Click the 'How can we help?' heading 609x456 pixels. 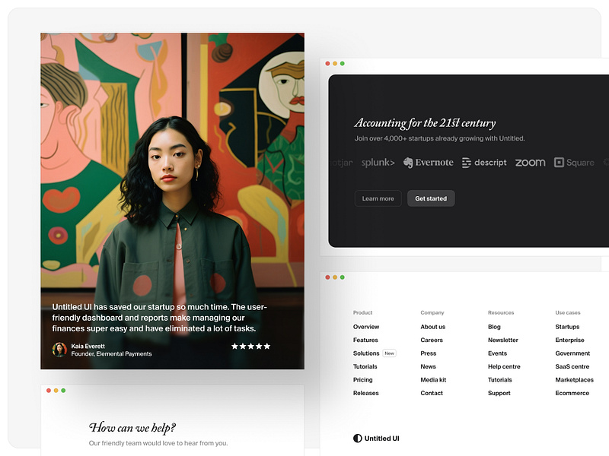[x=132, y=428]
